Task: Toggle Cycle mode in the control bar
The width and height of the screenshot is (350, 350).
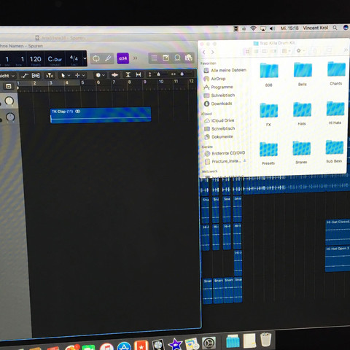Action: pos(96,58)
